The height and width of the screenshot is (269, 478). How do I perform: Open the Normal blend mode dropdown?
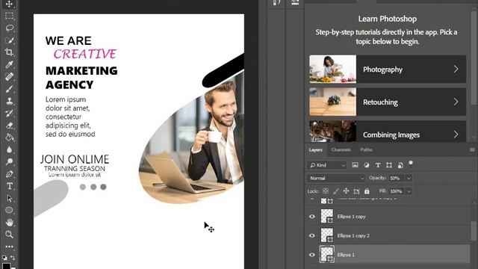[336, 178]
